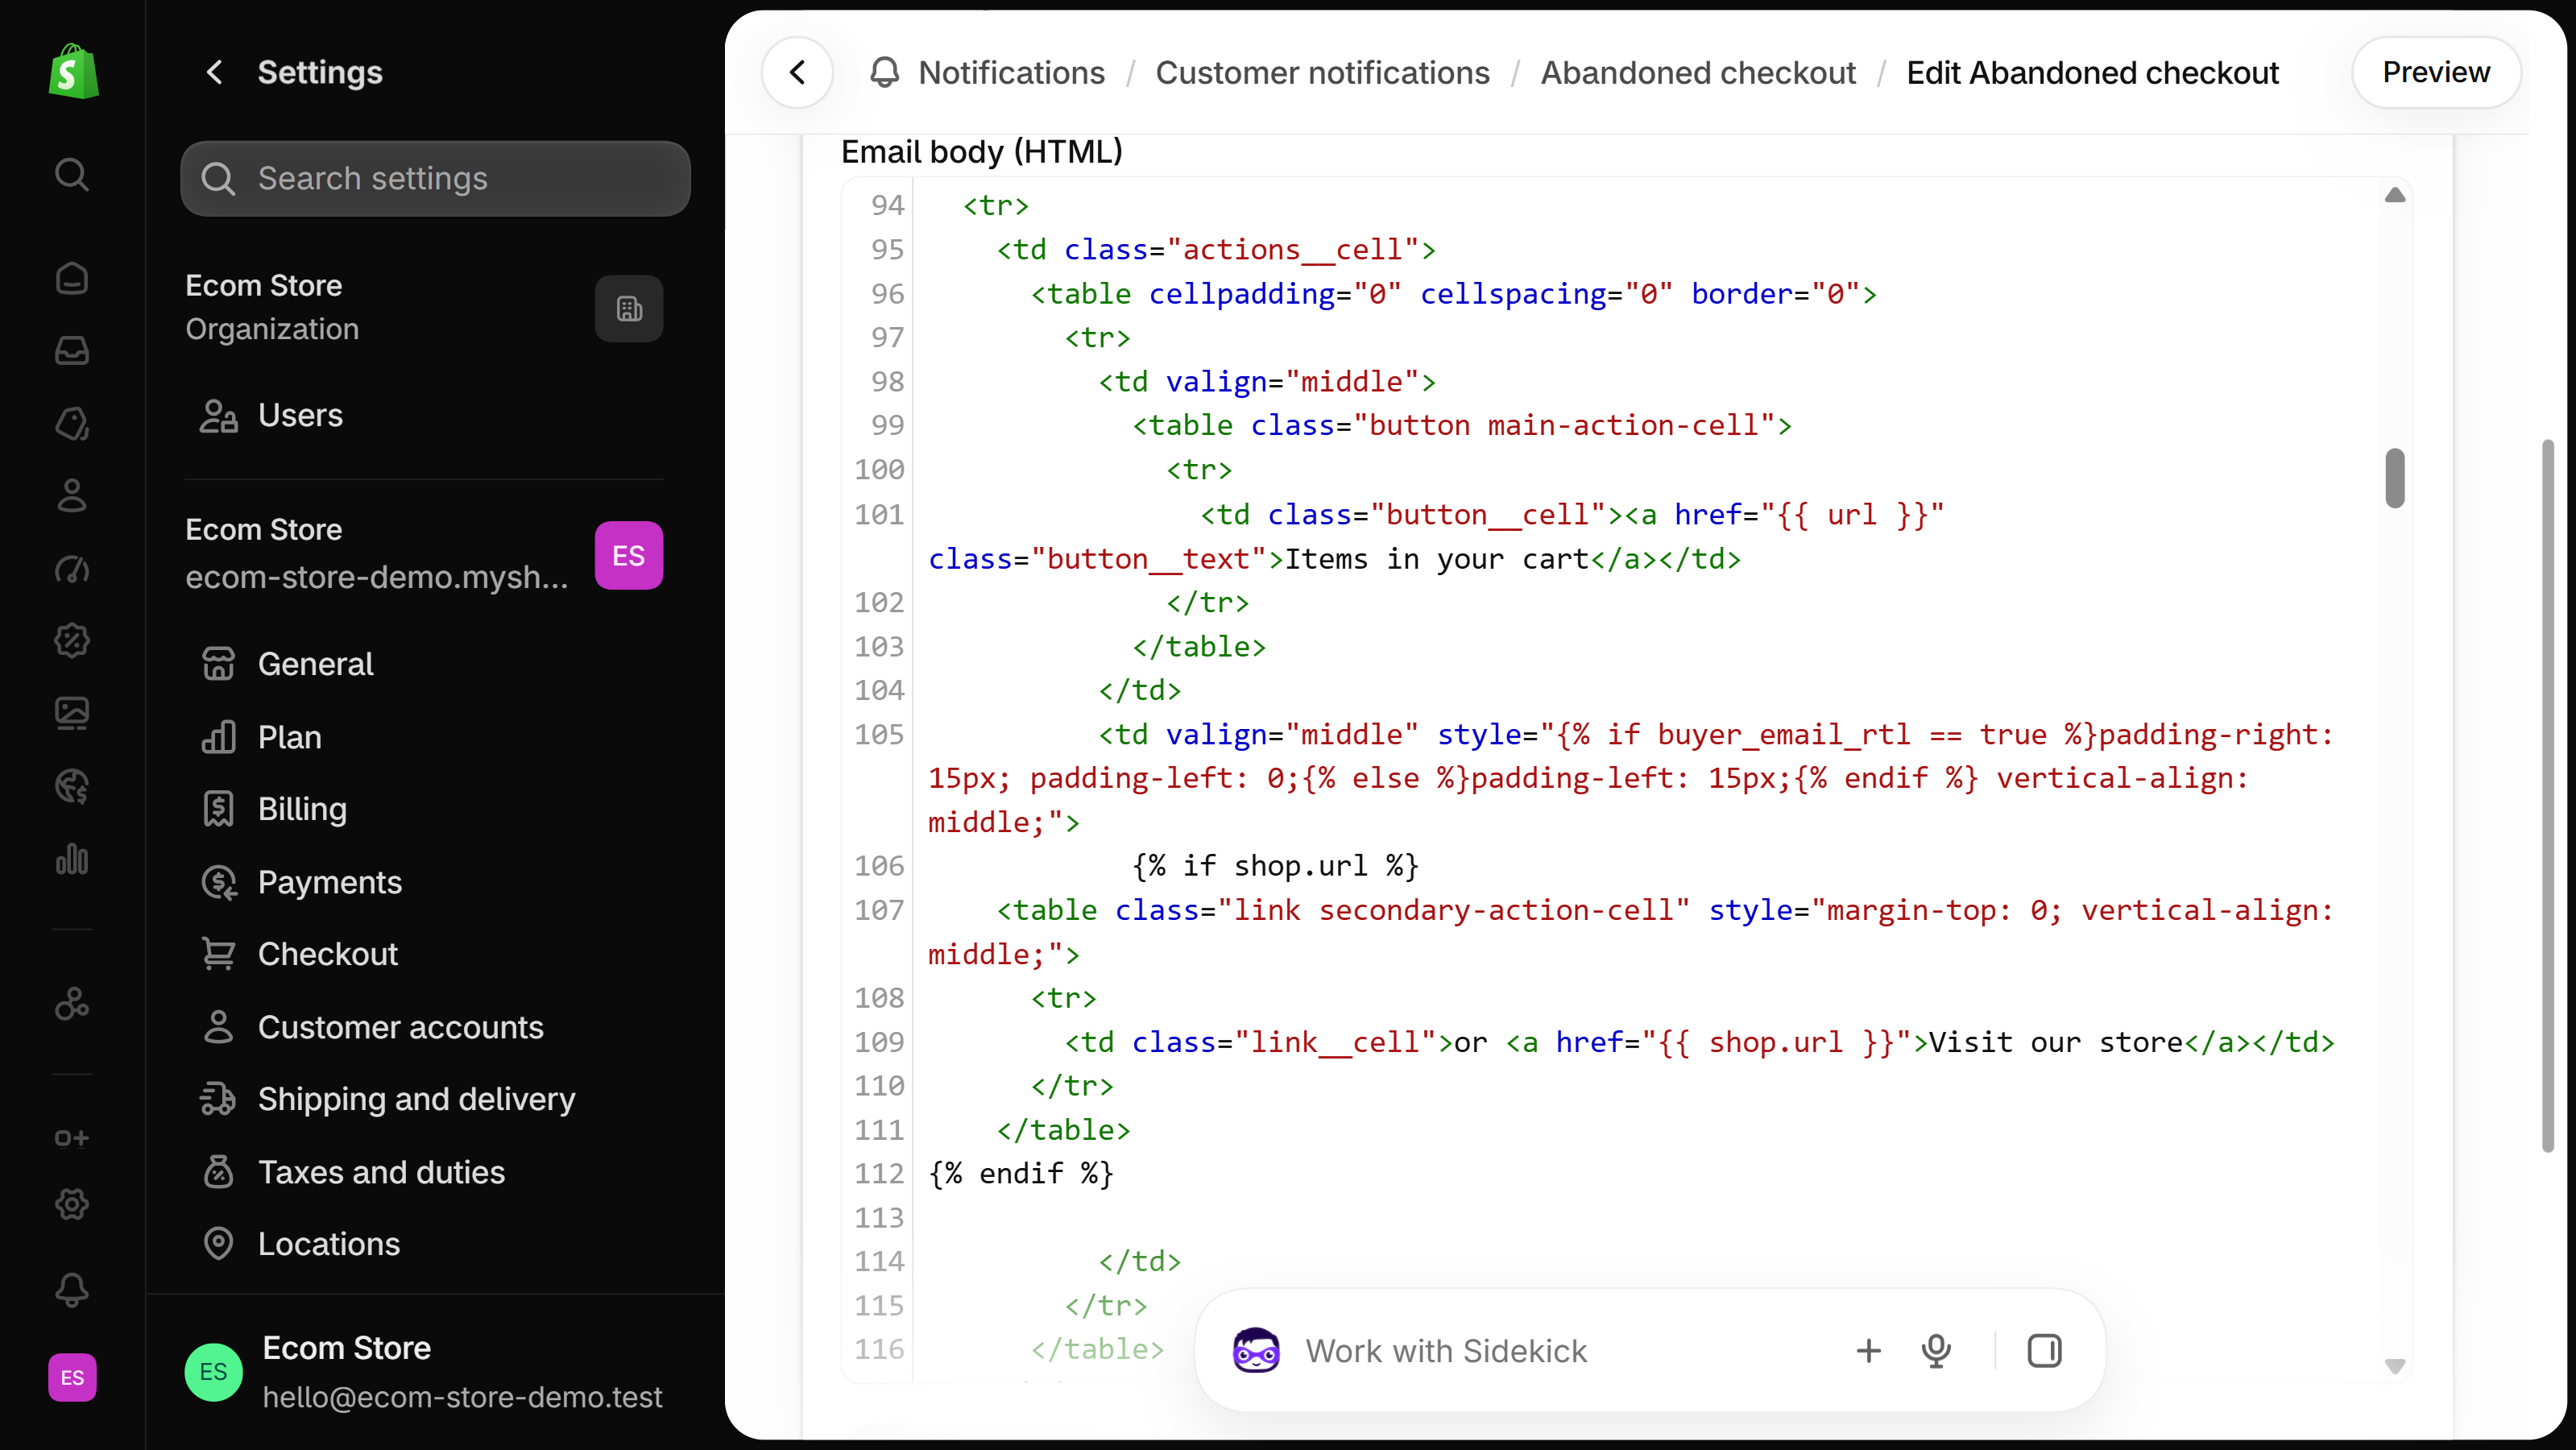Click the code editor scroll-down arrow
2576x1450 pixels.
(2394, 1366)
